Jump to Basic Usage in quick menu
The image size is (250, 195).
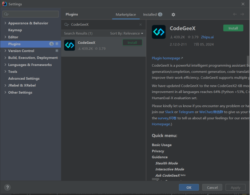tap(162, 145)
